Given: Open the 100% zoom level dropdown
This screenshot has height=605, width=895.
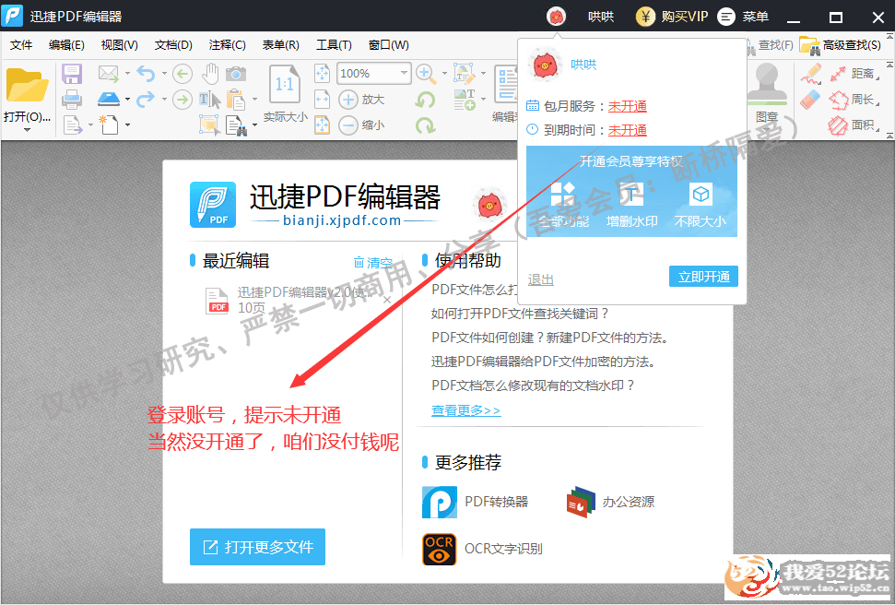Looking at the screenshot, I should (x=404, y=73).
